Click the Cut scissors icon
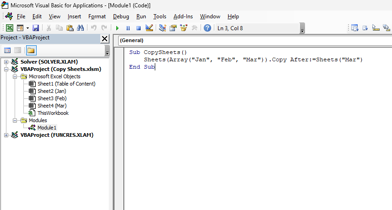The width and height of the screenshot is (392, 210). click(x=49, y=28)
